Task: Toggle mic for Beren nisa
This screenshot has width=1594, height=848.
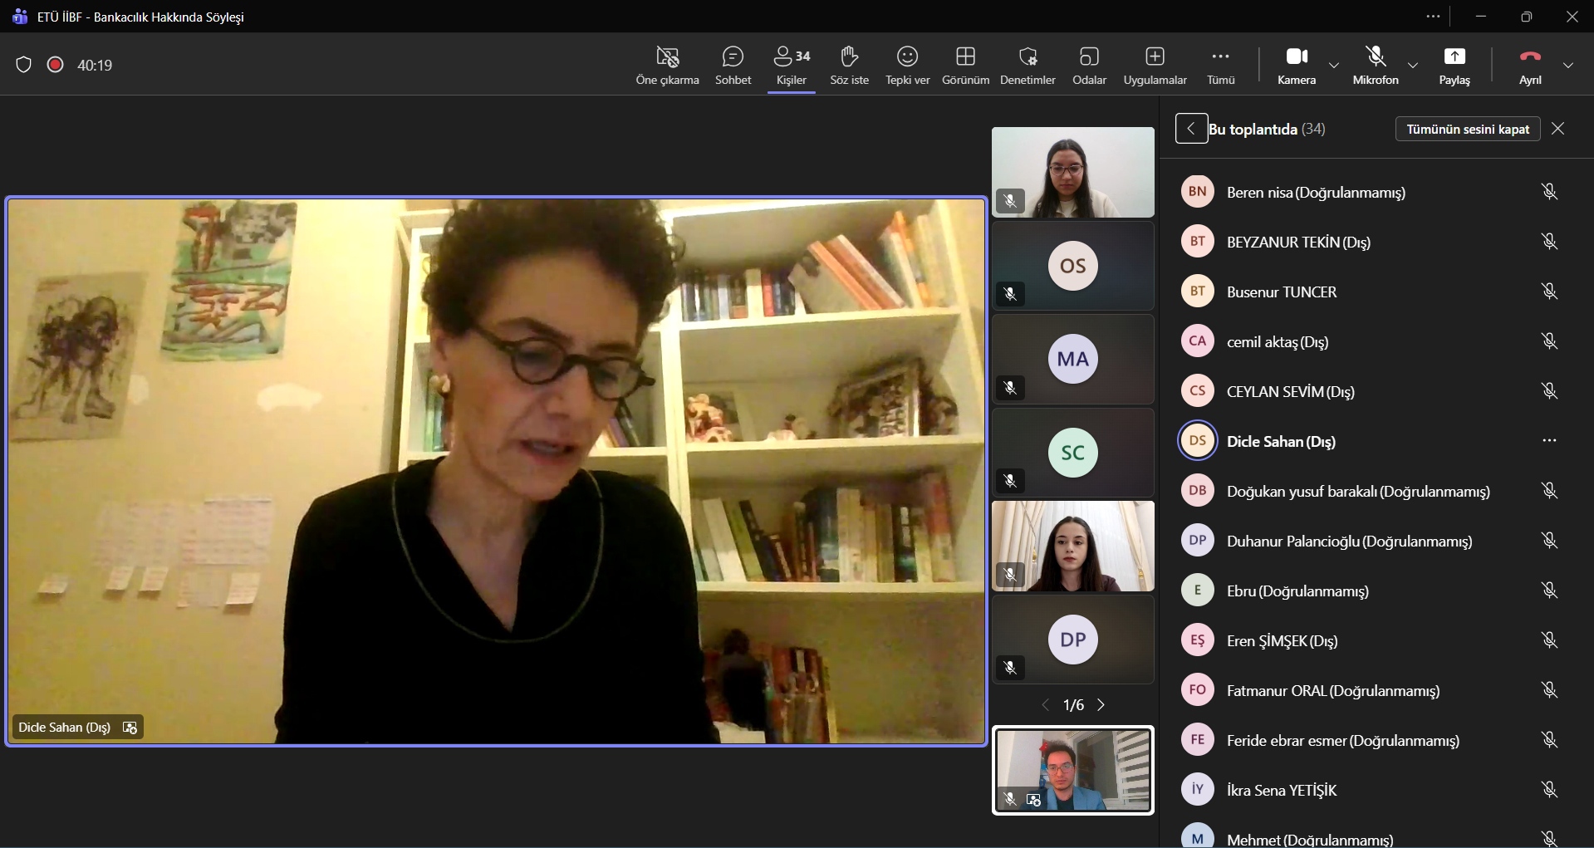Action: [x=1549, y=192]
